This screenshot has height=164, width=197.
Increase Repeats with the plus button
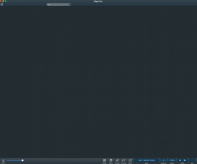(166, 160)
